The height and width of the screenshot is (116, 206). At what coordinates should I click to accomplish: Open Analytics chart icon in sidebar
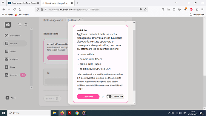point(7,59)
